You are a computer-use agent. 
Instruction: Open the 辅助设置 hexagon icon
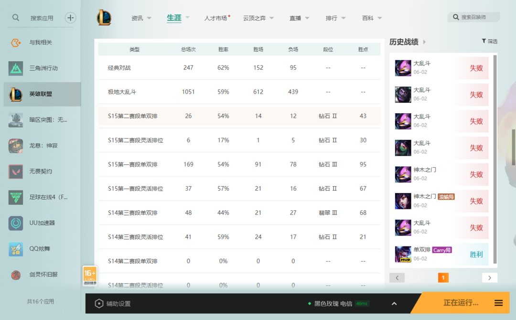(x=99, y=304)
